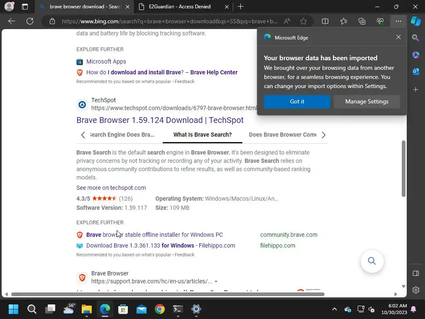This screenshot has height=319, width=425.
Task: Click the address bar URL field
Action: click(169, 21)
